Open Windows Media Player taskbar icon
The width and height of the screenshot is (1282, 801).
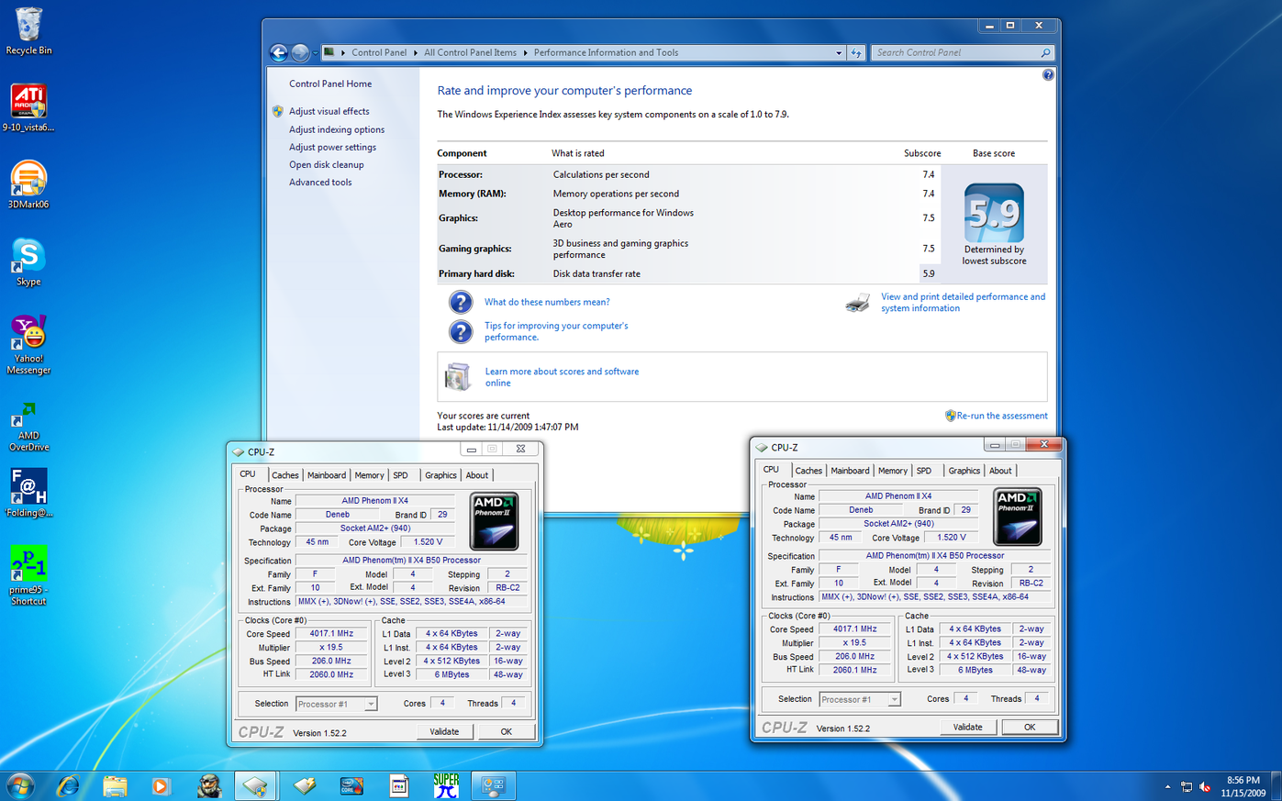162,785
